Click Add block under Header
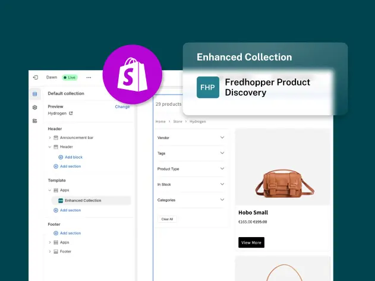The image size is (375, 281). (71, 157)
